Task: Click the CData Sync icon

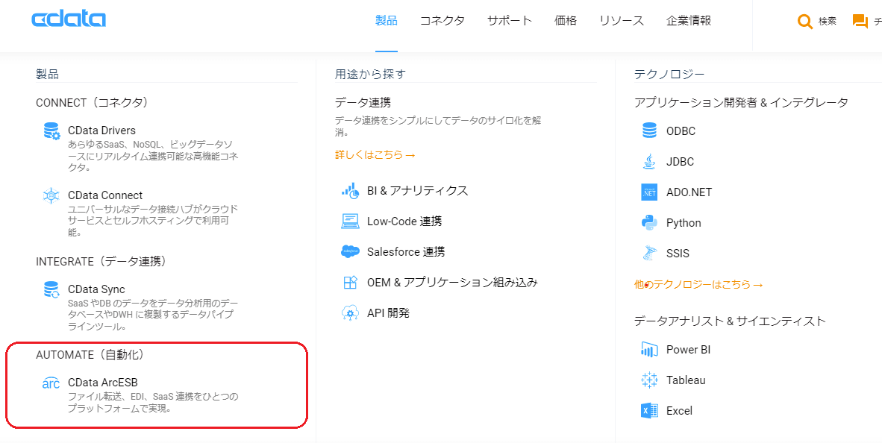Action: (x=51, y=289)
